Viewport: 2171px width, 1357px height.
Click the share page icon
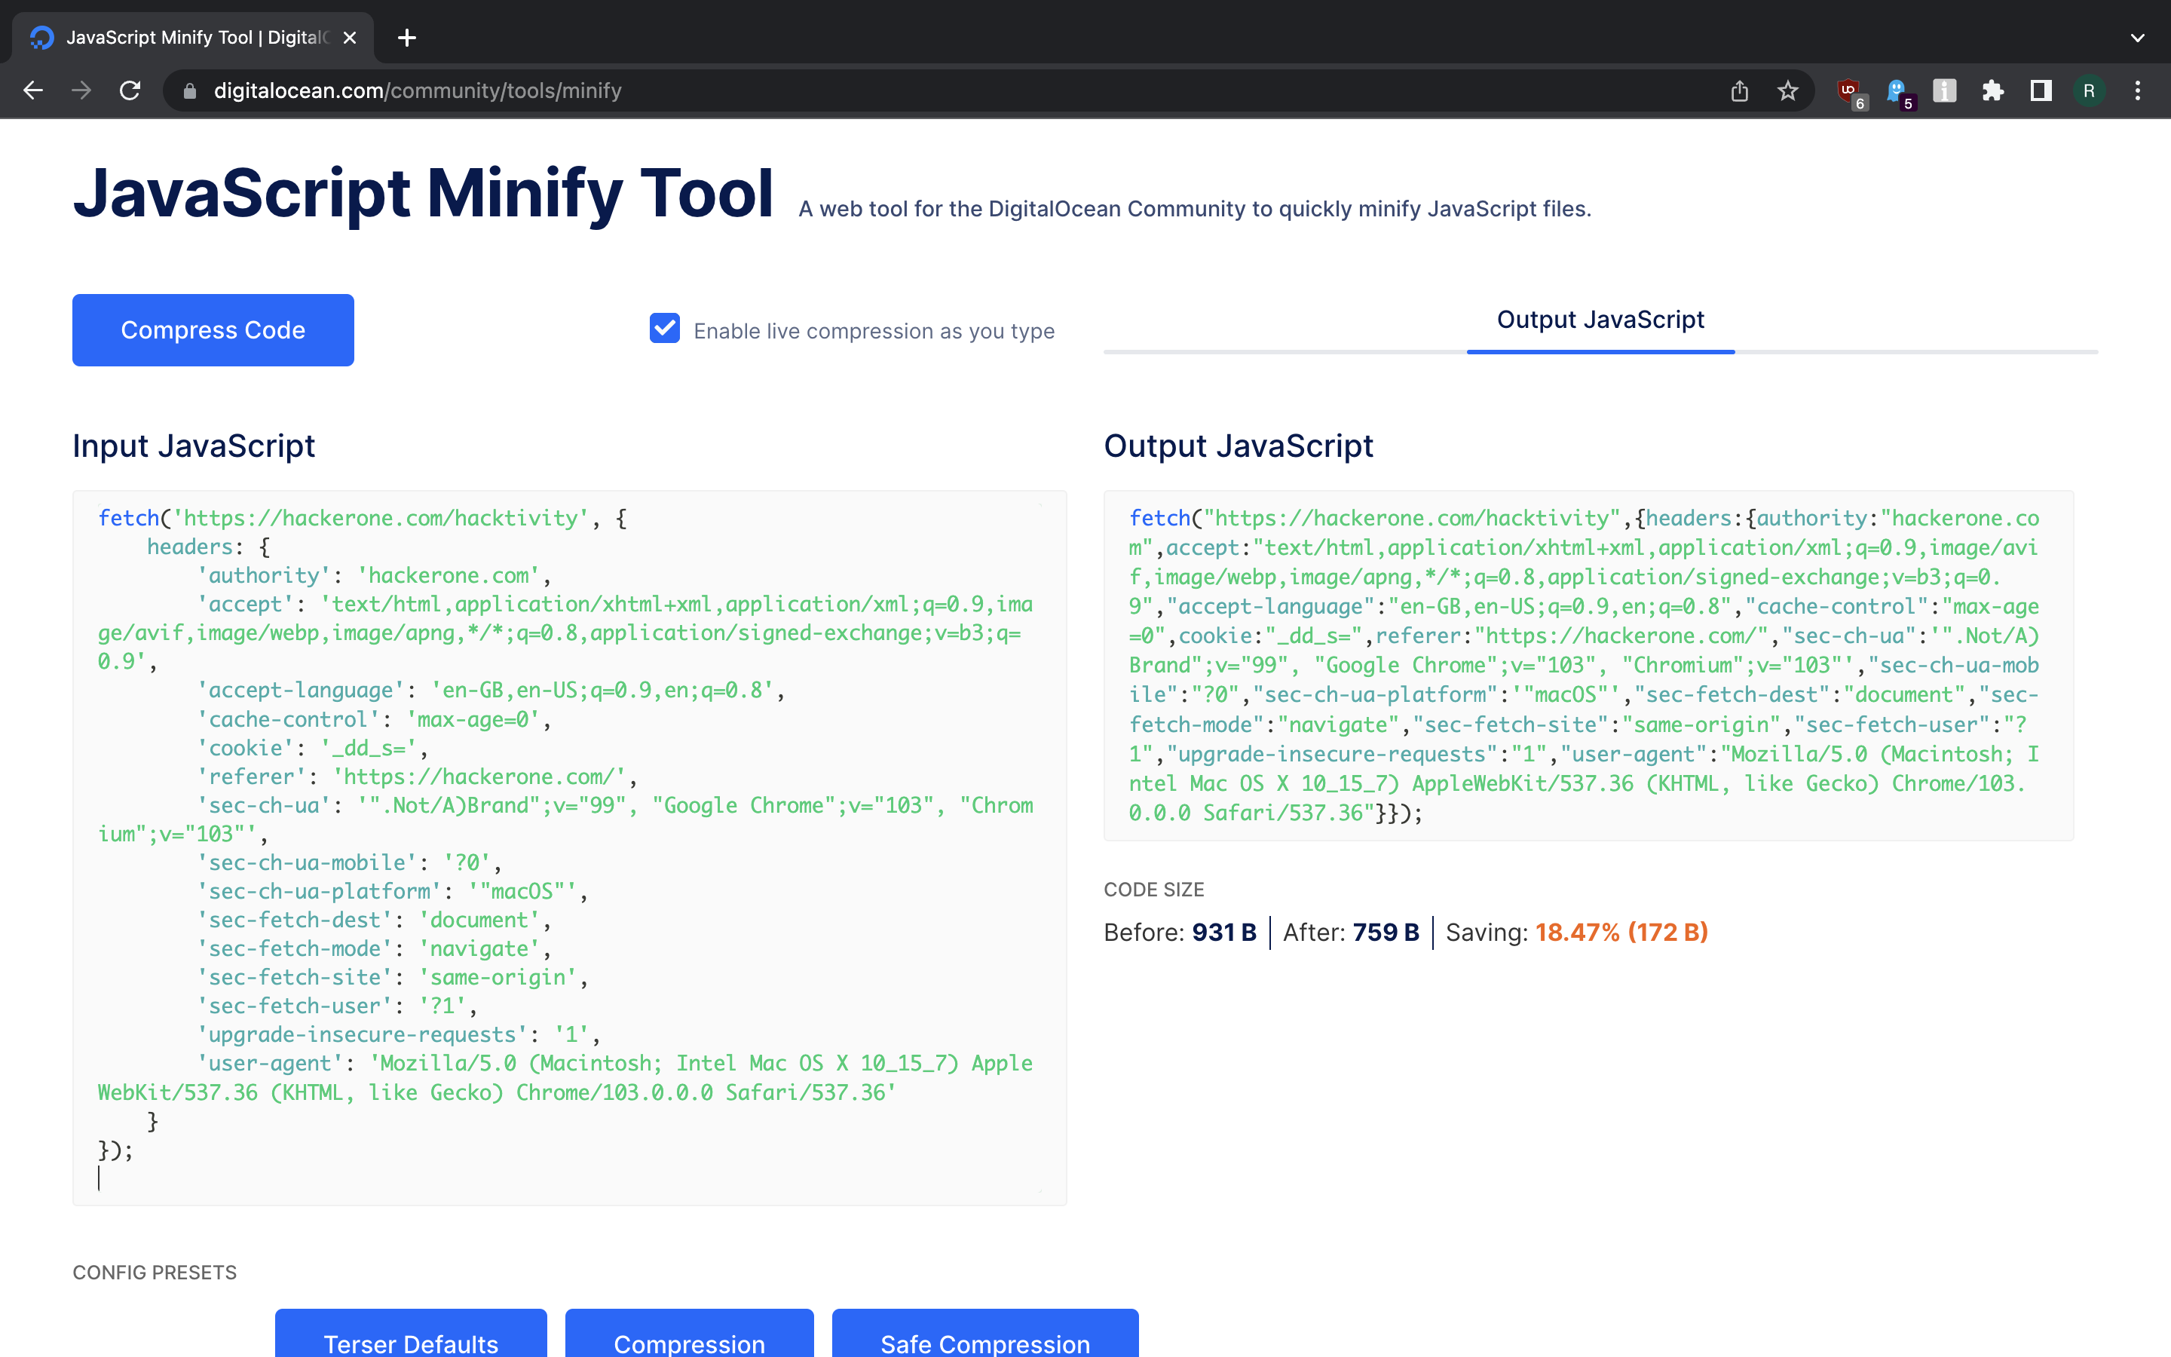pyautogui.click(x=1740, y=90)
